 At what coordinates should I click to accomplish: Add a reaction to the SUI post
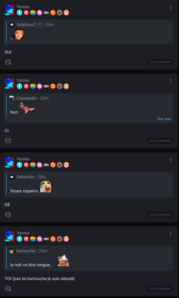[x=8, y=62]
